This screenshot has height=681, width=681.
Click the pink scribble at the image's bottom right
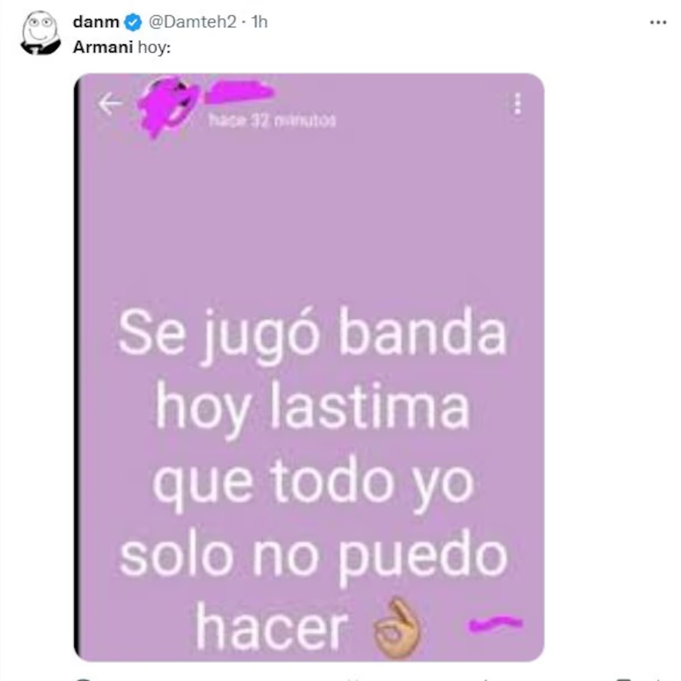coord(495,624)
